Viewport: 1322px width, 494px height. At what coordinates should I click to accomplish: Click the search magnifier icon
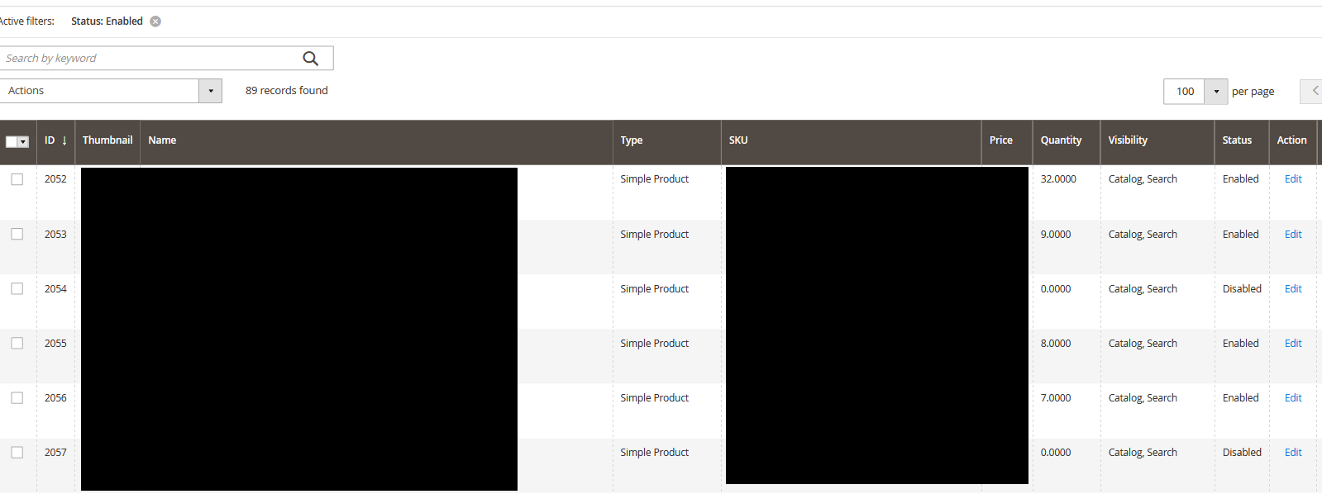(310, 58)
